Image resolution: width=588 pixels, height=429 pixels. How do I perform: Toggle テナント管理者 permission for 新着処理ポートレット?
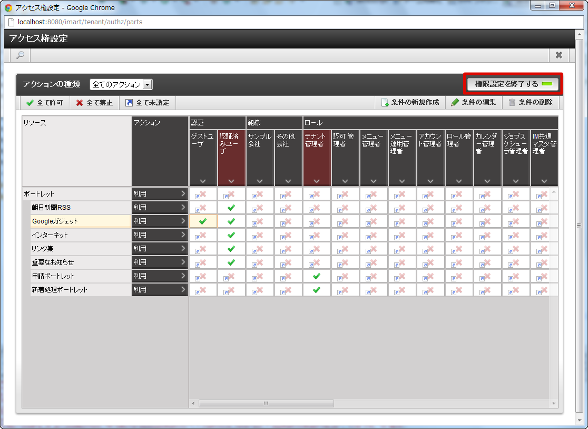click(x=317, y=289)
